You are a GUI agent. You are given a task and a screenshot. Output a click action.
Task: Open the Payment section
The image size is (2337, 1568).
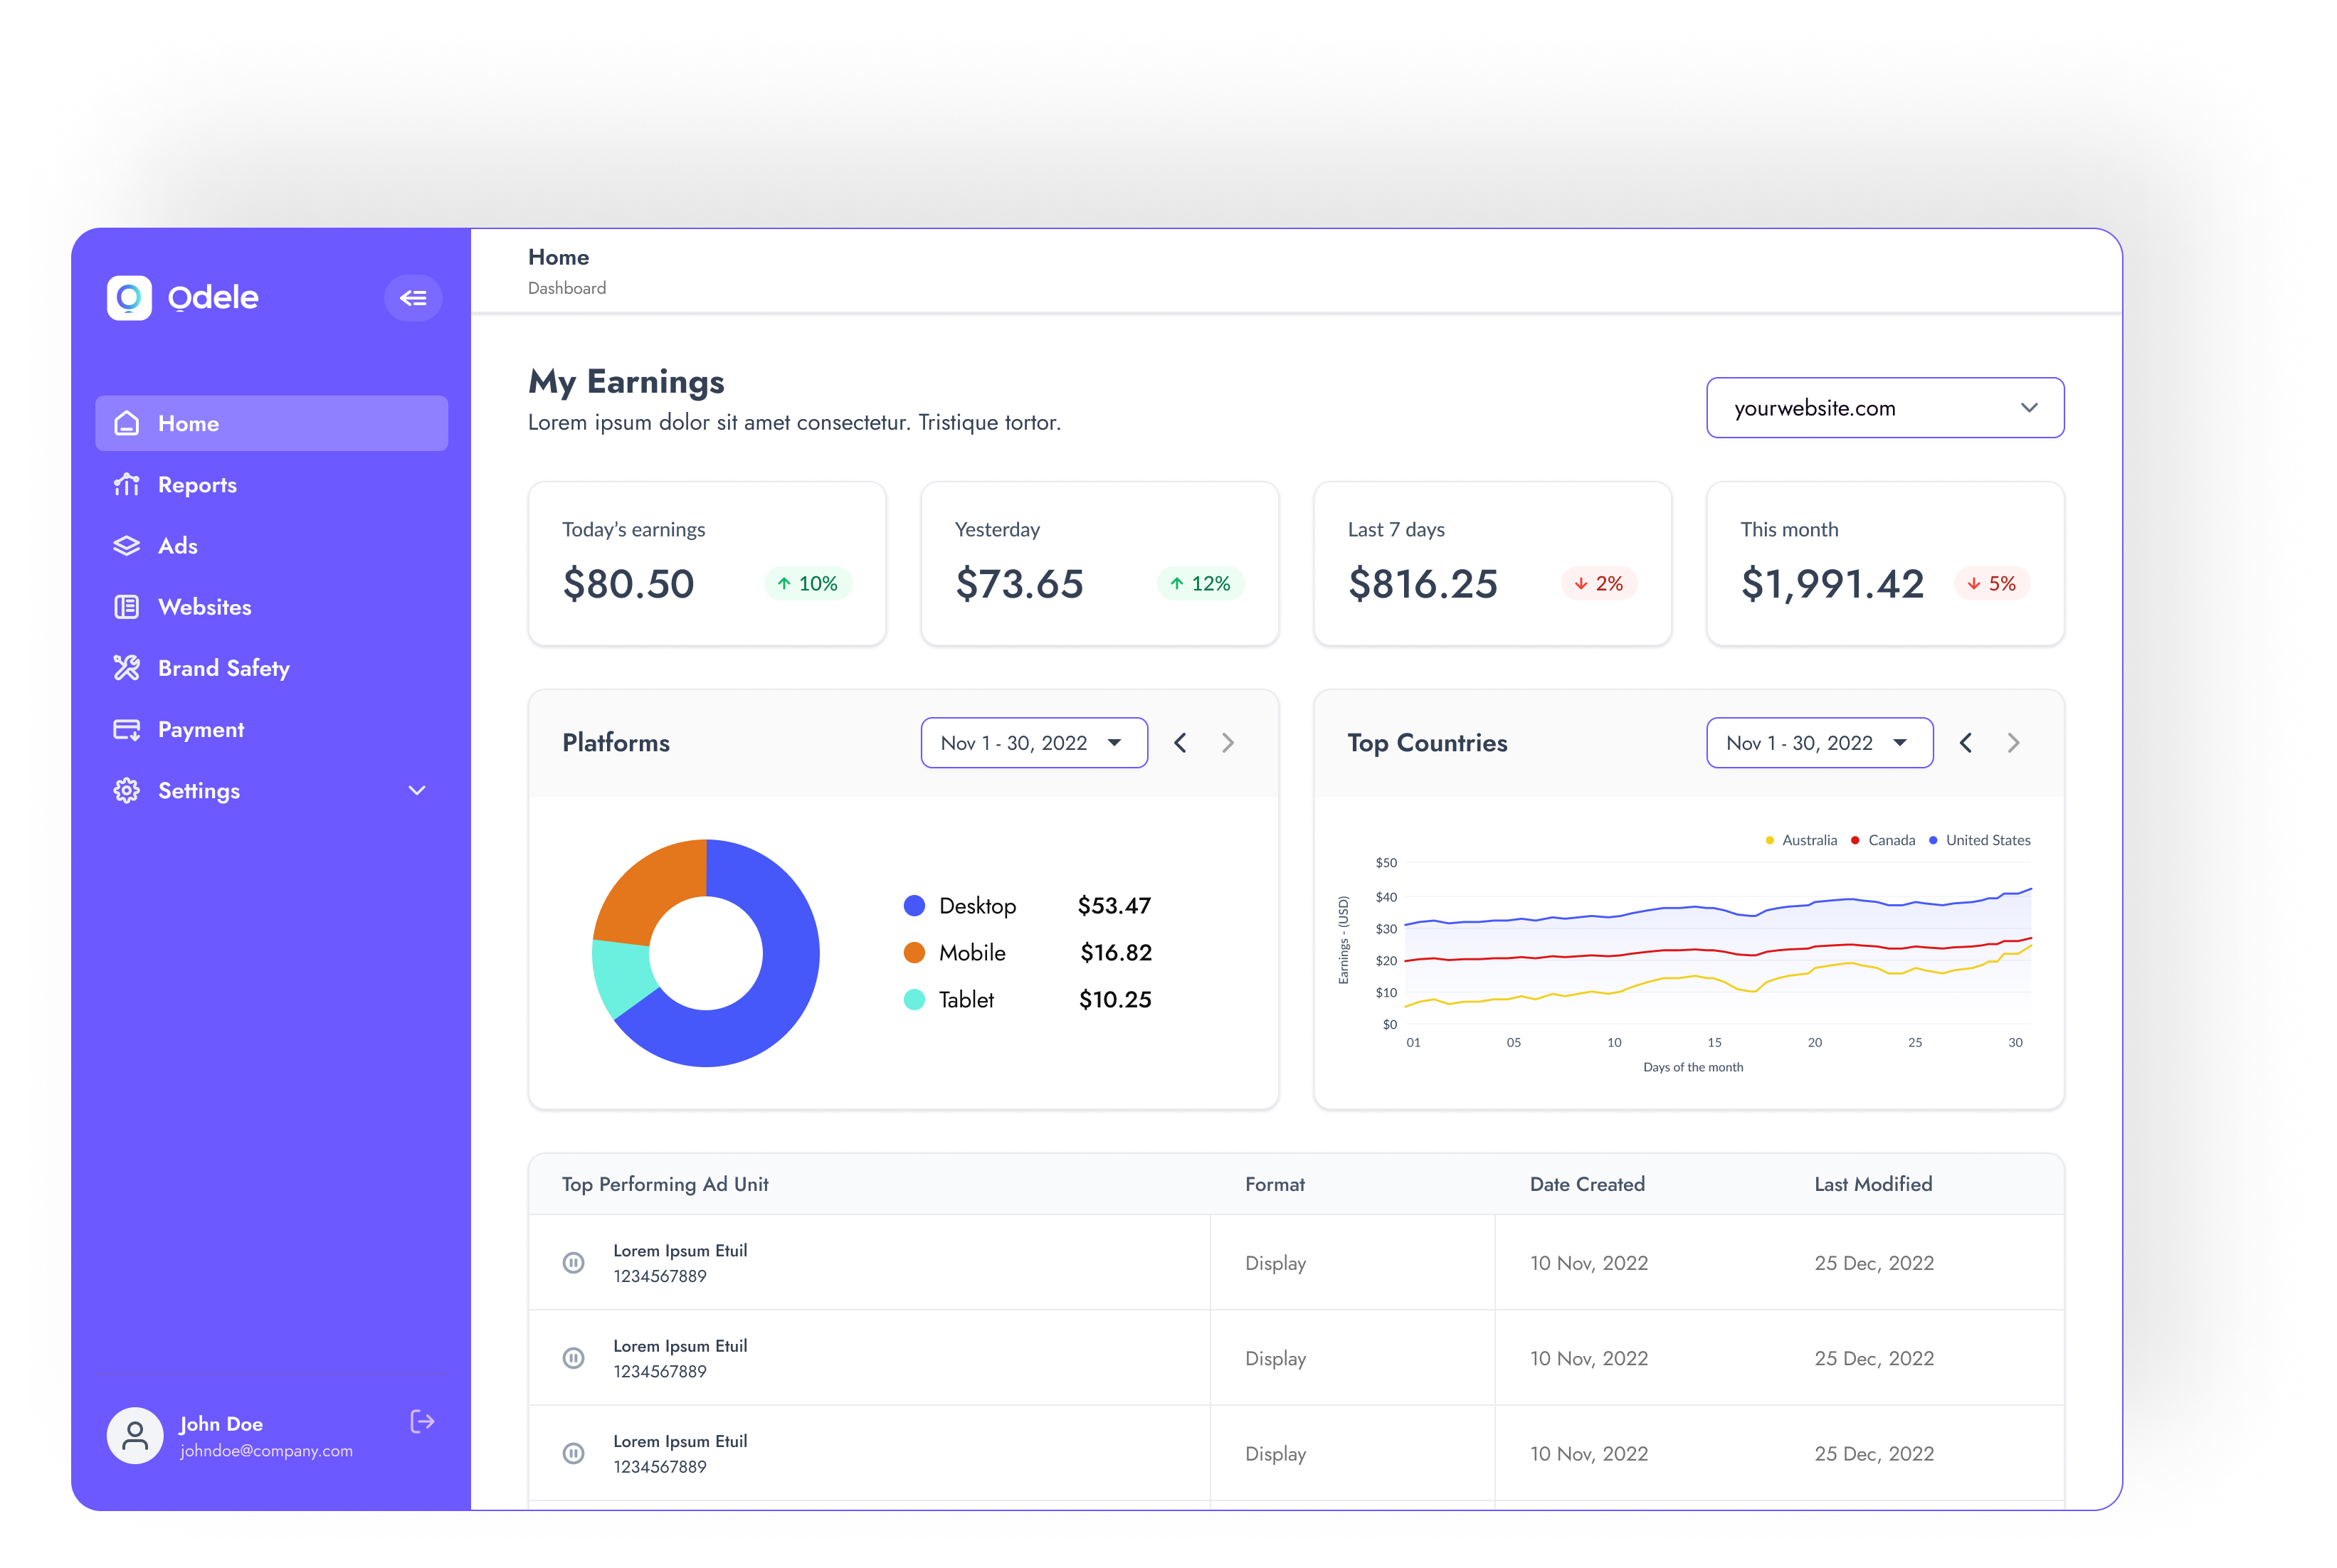(x=200, y=730)
